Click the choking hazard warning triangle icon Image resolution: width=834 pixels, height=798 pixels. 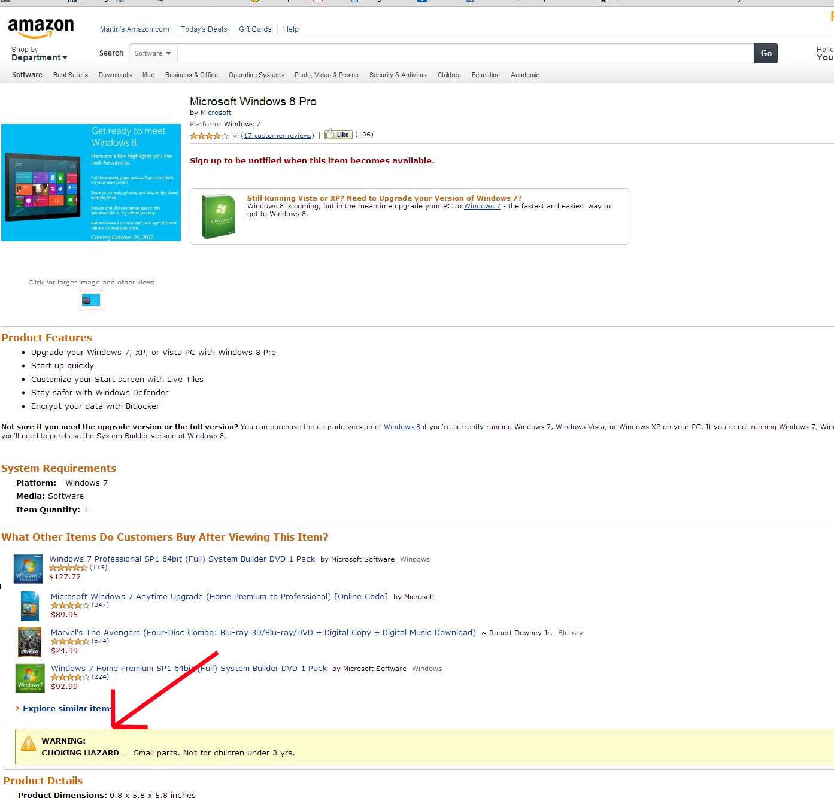28,744
